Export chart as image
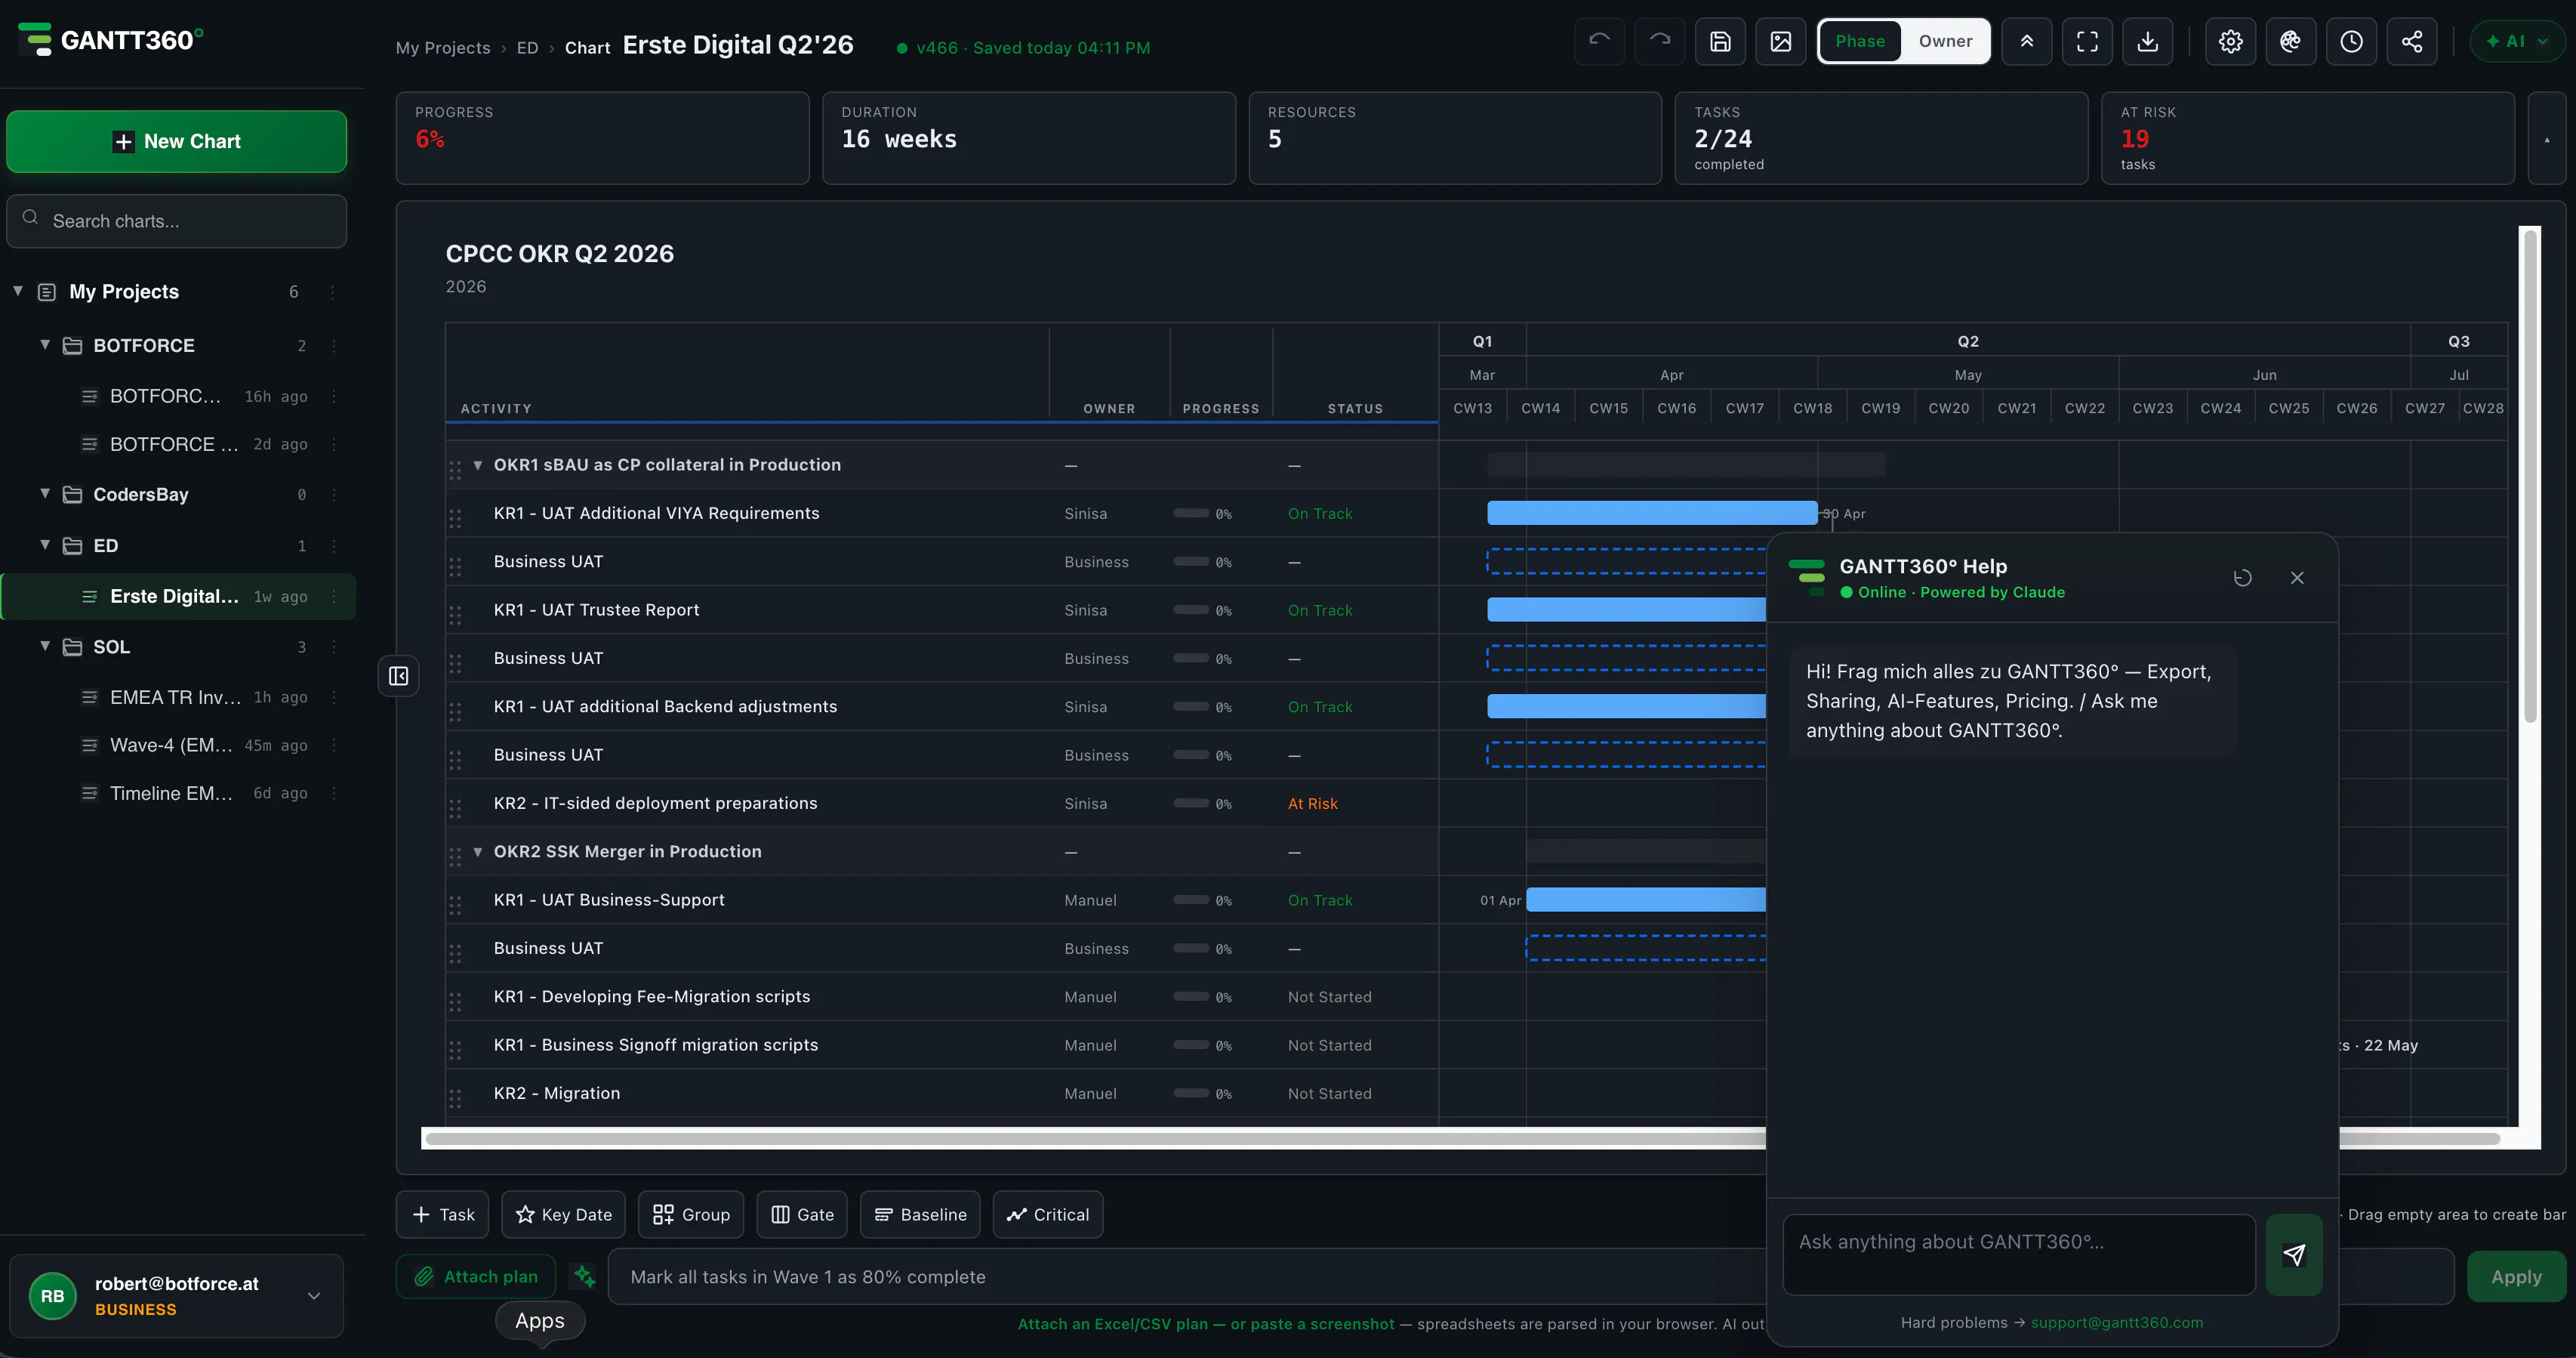The image size is (2576, 1358). (1781, 41)
